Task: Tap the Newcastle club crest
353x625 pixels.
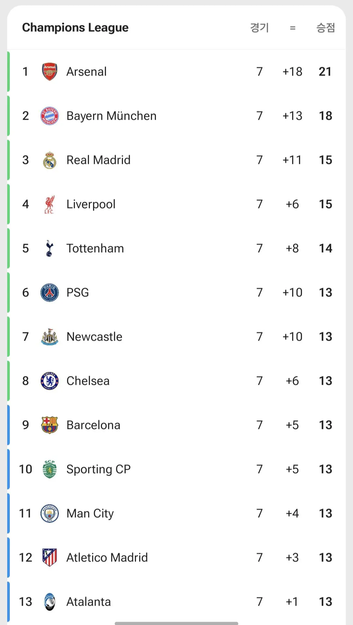Action: 50,337
